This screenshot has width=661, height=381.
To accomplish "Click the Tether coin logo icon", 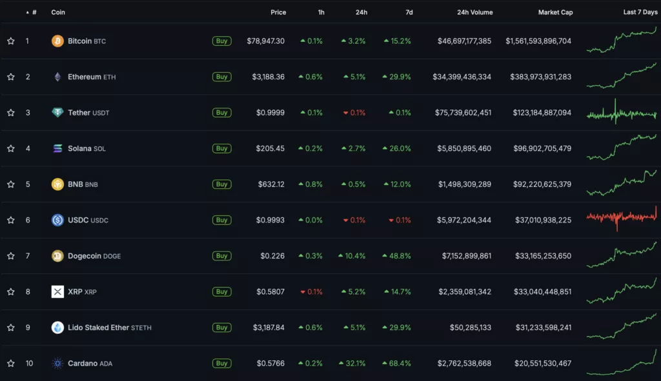I will point(57,112).
